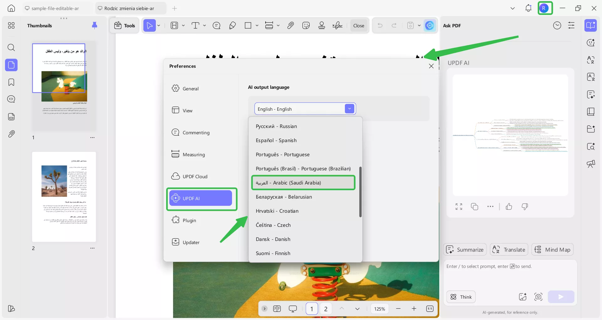Open UPDF Cloud preferences section
Viewport: 602px width, 320px height.
[x=201, y=176]
